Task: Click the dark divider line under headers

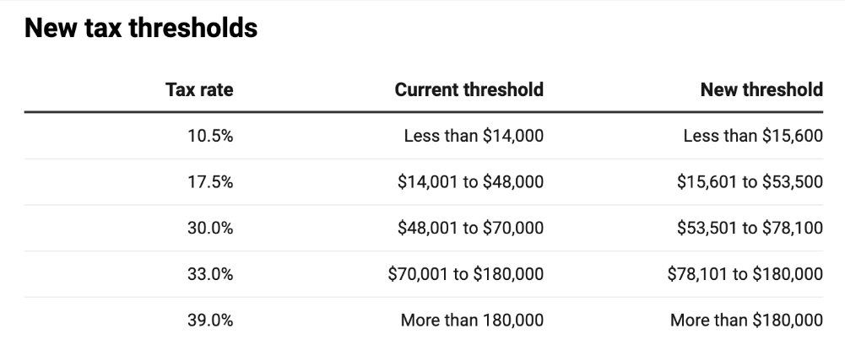Action: click(424, 112)
